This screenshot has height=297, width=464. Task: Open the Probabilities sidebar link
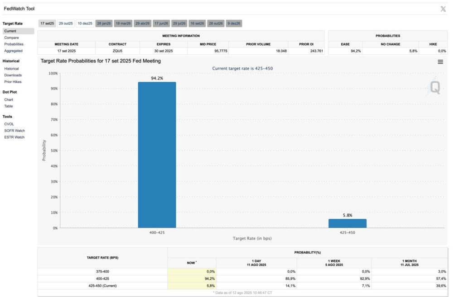[14, 44]
